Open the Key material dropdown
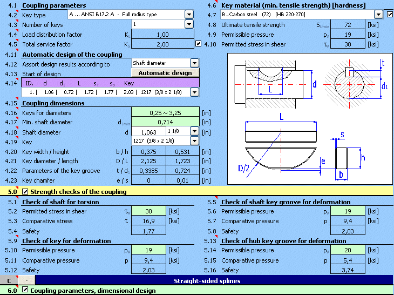The width and height of the screenshot is (394, 295). pos(380,15)
